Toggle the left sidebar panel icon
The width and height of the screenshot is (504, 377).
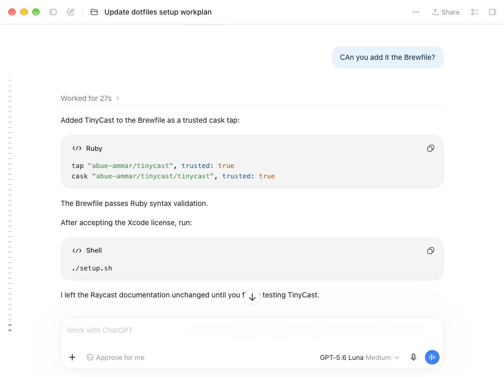tap(53, 12)
